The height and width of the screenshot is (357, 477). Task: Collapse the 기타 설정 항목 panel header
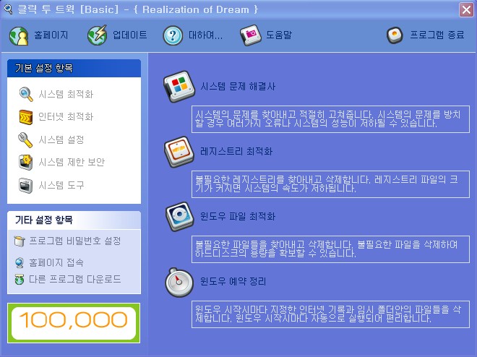(x=74, y=220)
